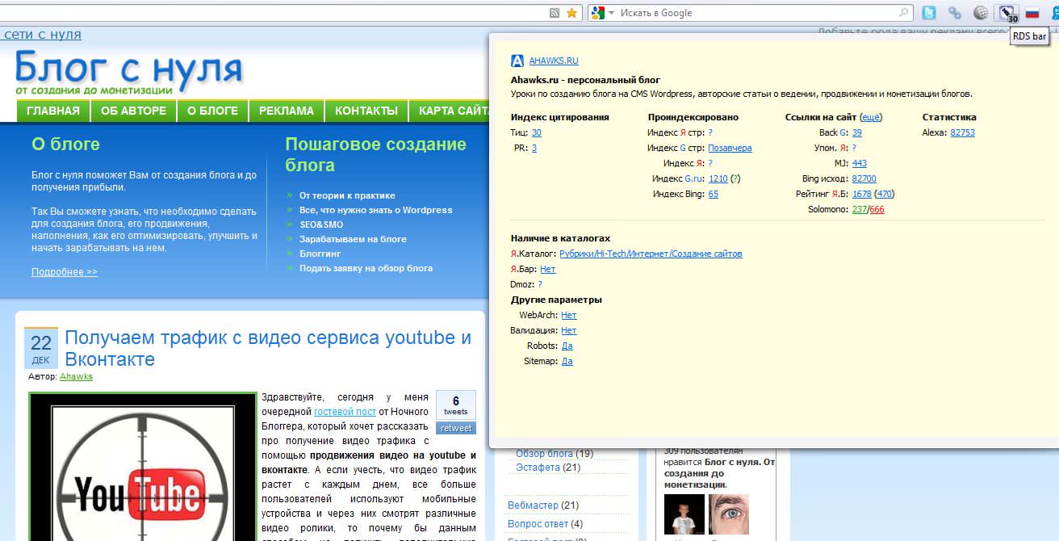
Task: Click the Twitter bird toolbar icon
Action: point(929,13)
